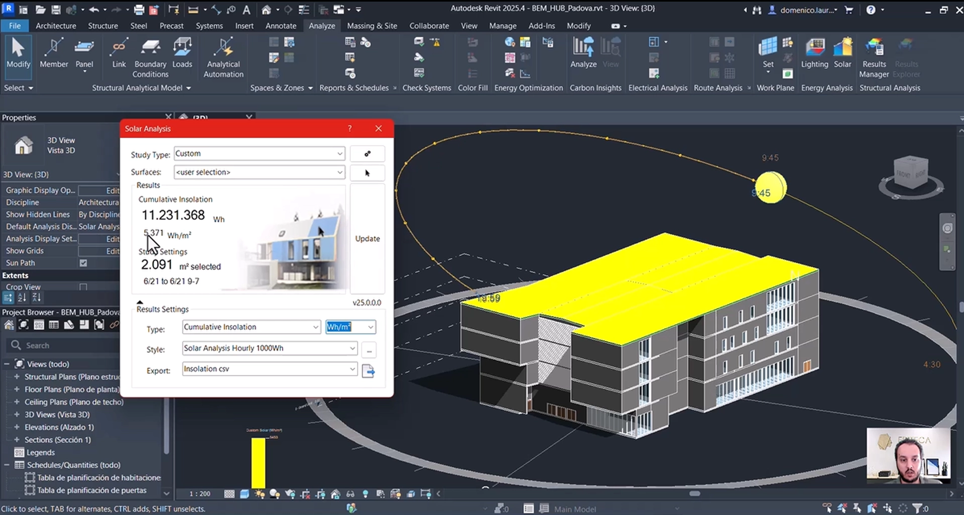Viewport: 964px width, 515px height.
Task: Open the File menu
Action: coord(15,26)
